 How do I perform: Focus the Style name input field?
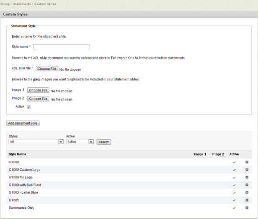point(61,47)
